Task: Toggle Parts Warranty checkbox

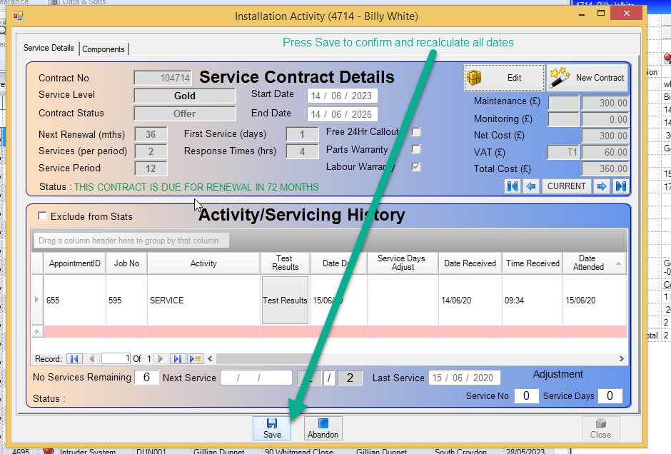Action: 415,149
